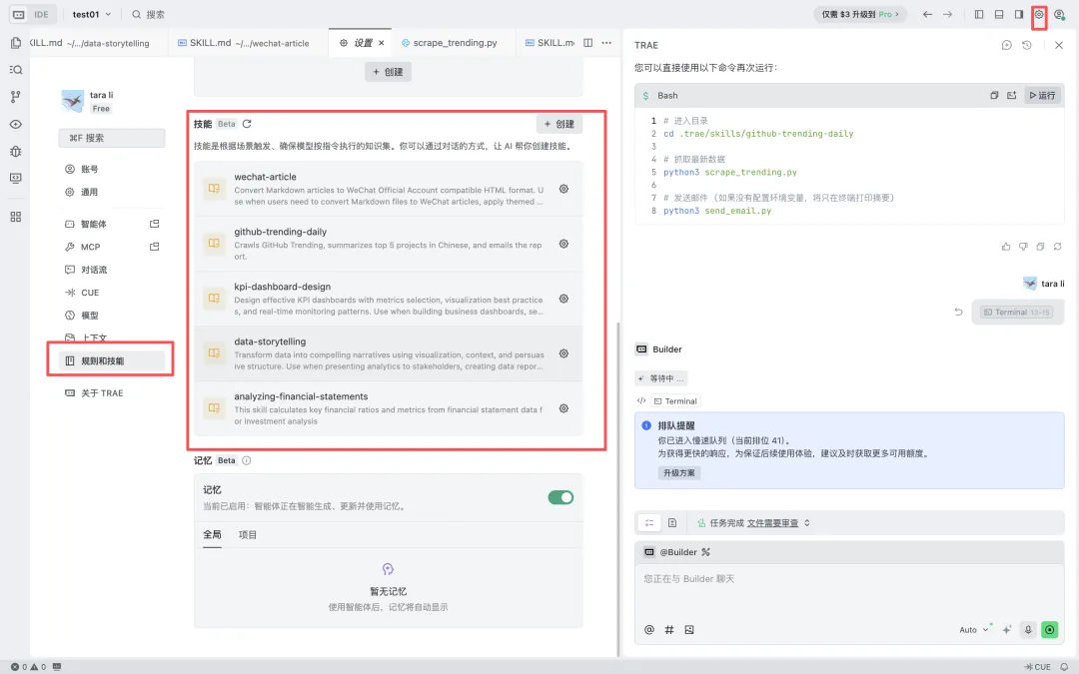Open the debug bug icon in activity bar
1079x674 pixels.
[15, 152]
